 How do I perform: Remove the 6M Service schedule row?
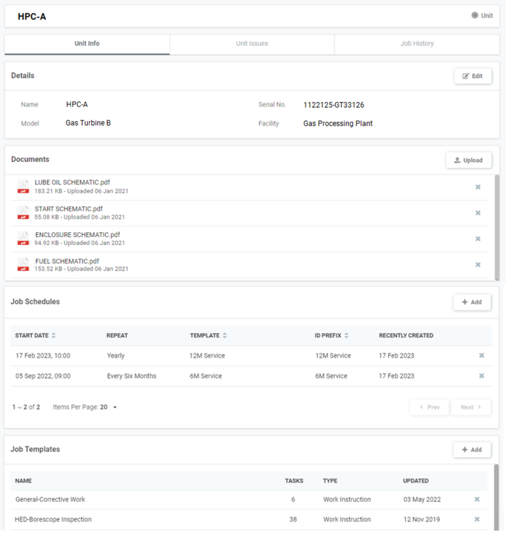tap(482, 376)
